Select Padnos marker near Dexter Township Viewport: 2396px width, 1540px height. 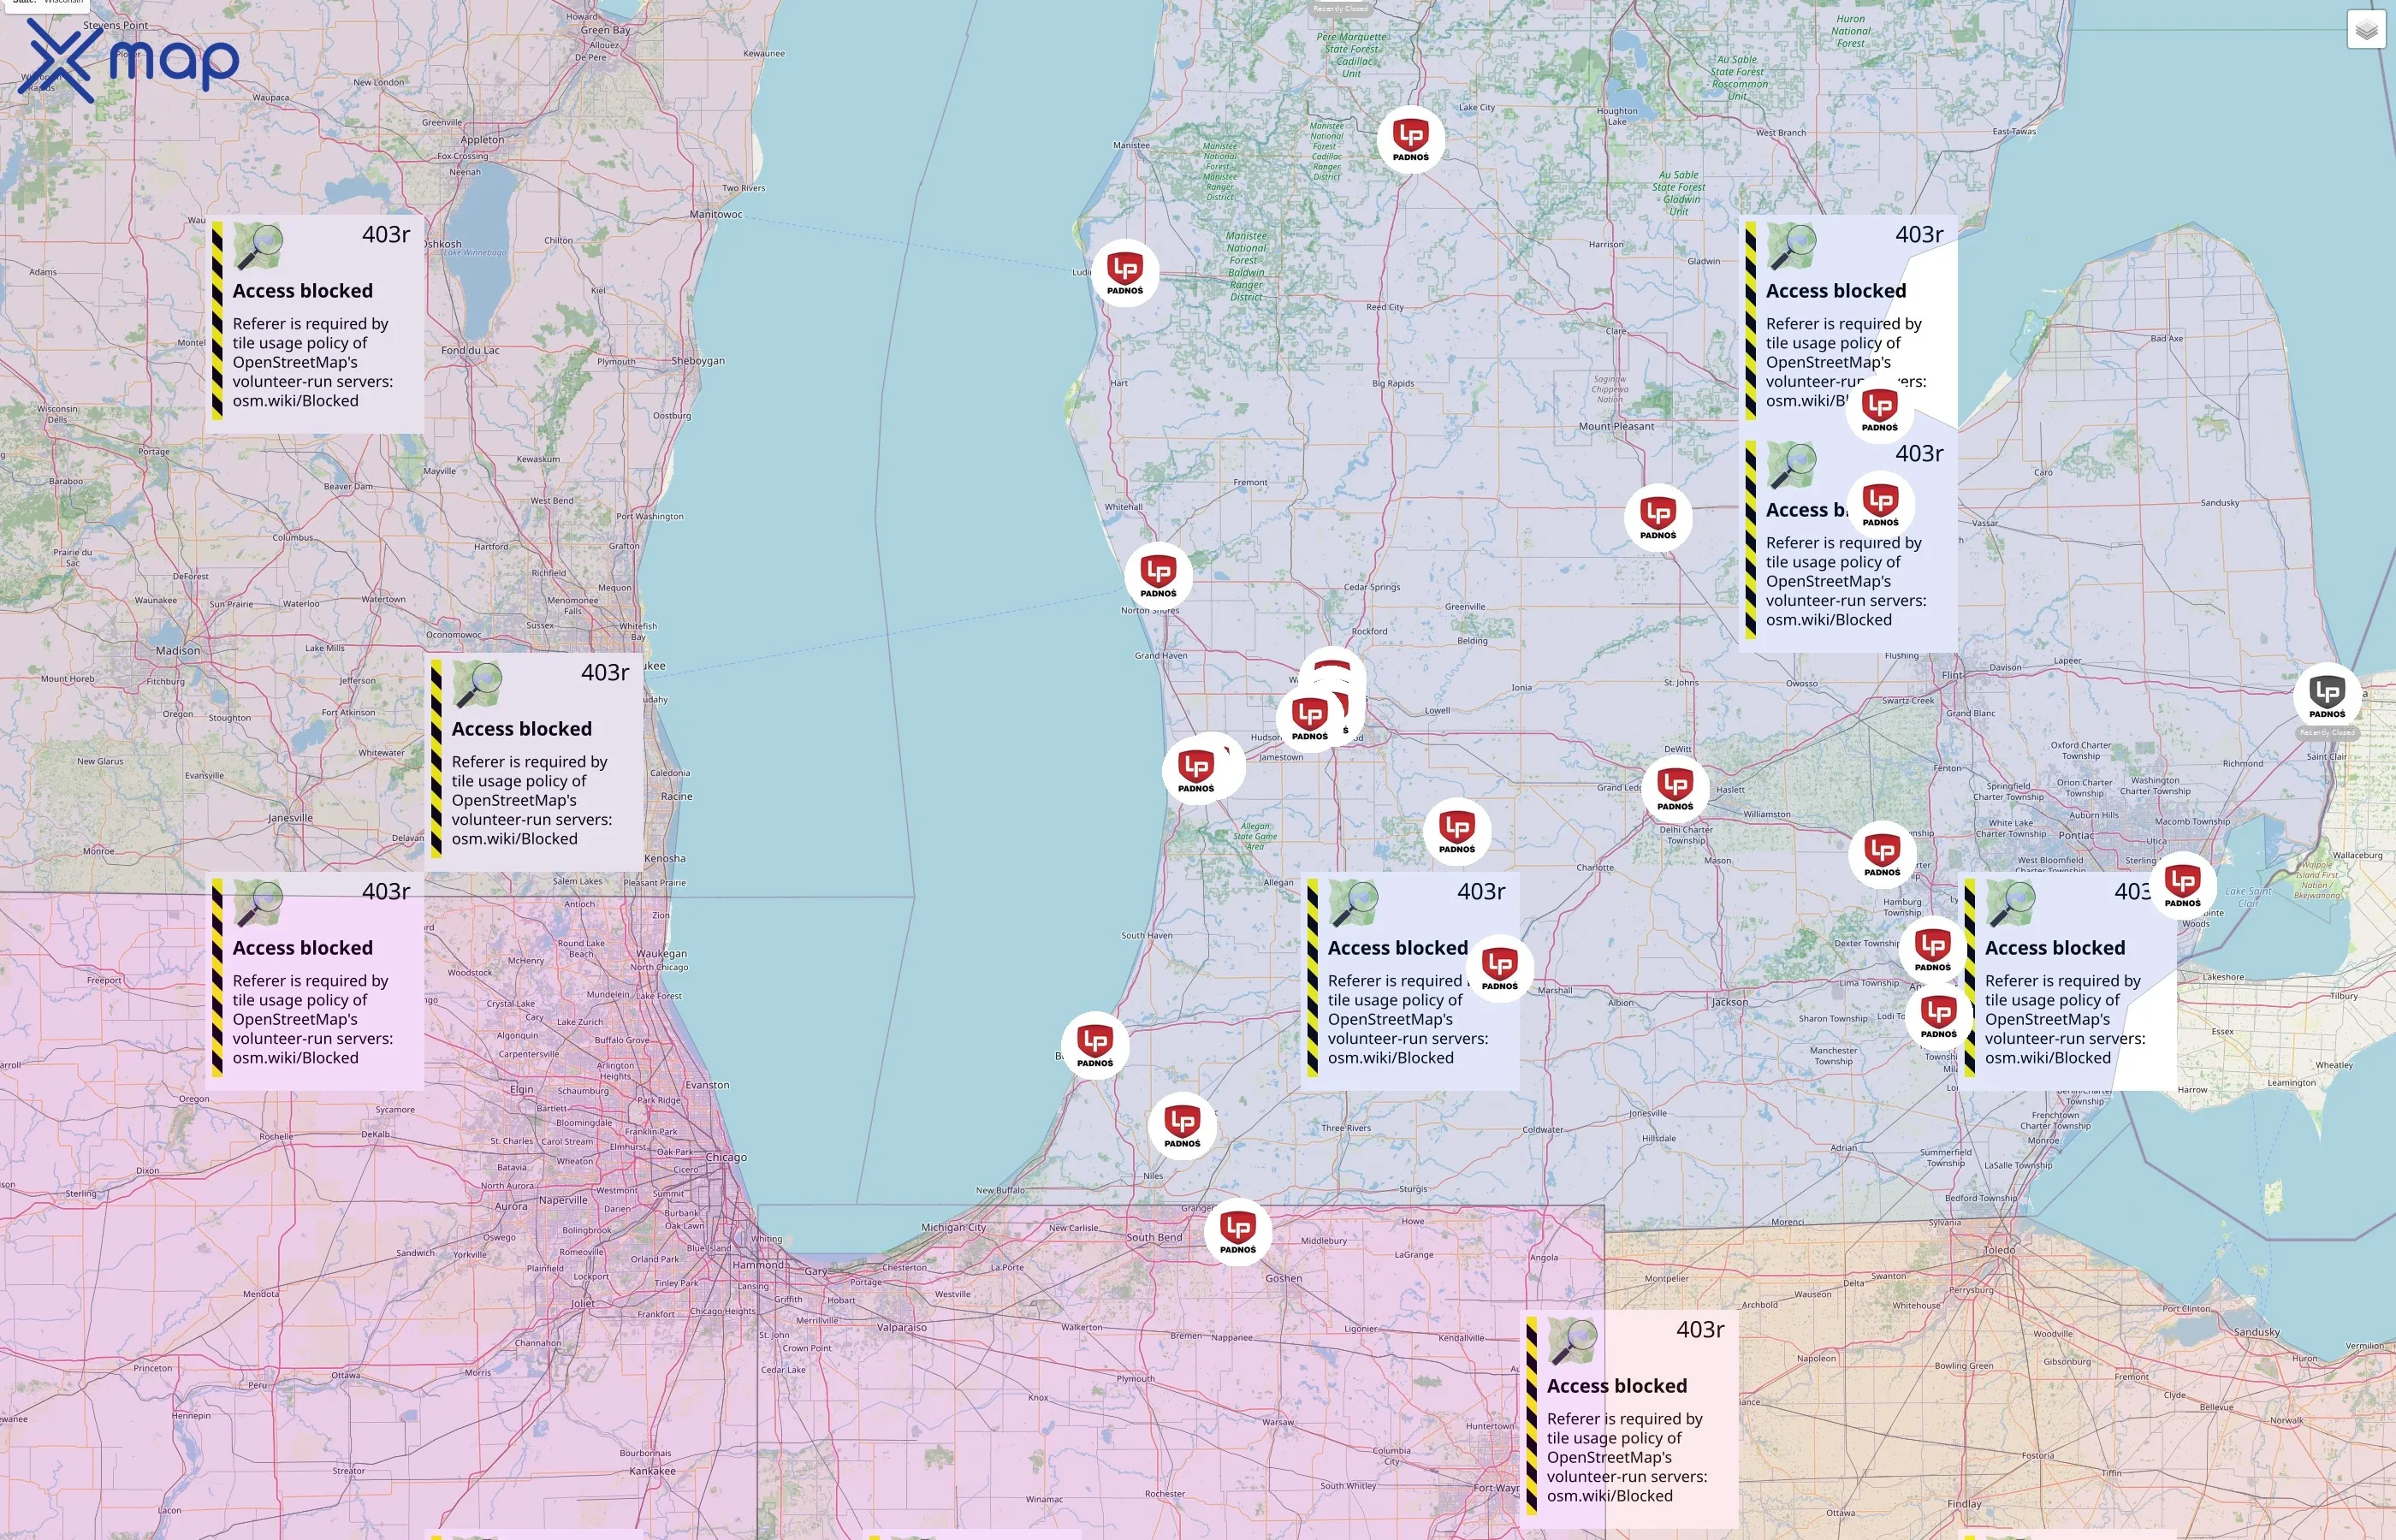(1933, 950)
